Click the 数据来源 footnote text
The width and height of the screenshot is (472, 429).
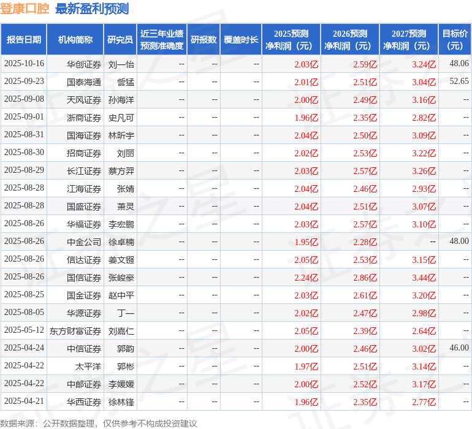point(99,423)
